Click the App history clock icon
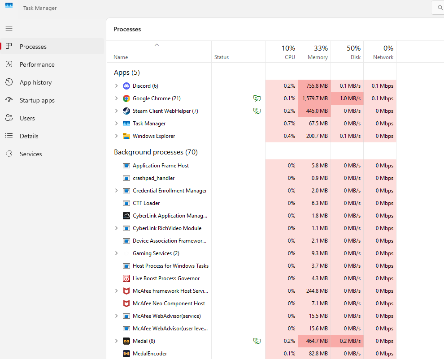 point(9,82)
